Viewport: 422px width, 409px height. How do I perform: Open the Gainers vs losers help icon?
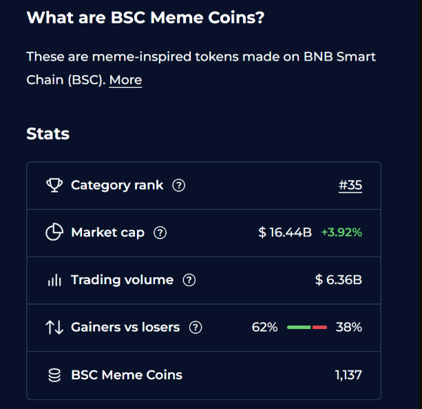click(x=196, y=328)
